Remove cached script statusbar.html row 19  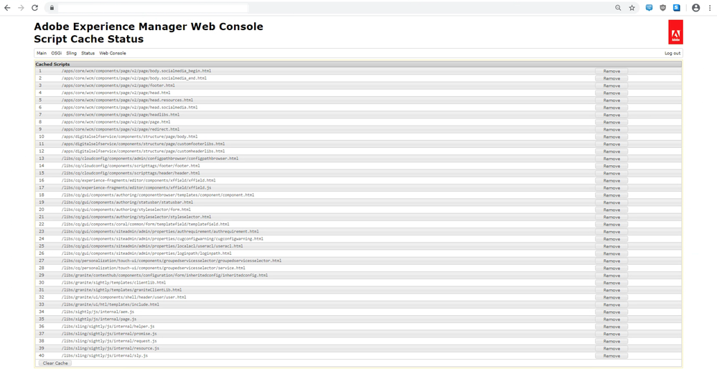(611, 202)
